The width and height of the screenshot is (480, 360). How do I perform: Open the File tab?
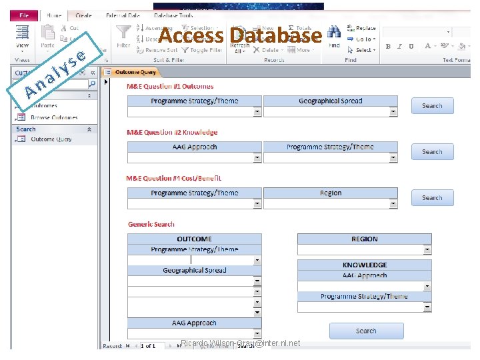pyautogui.click(x=24, y=15)
